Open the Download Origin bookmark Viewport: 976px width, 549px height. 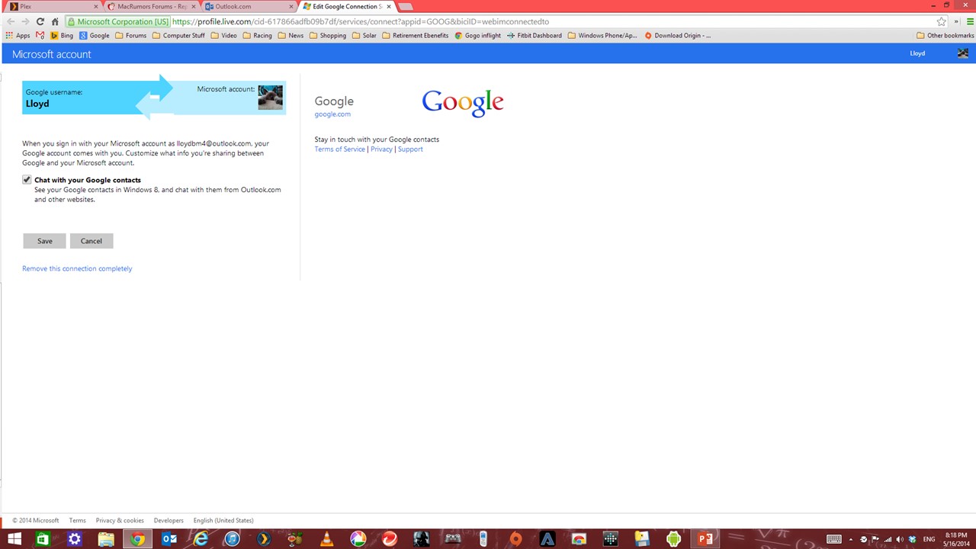[x=678, y=35]
